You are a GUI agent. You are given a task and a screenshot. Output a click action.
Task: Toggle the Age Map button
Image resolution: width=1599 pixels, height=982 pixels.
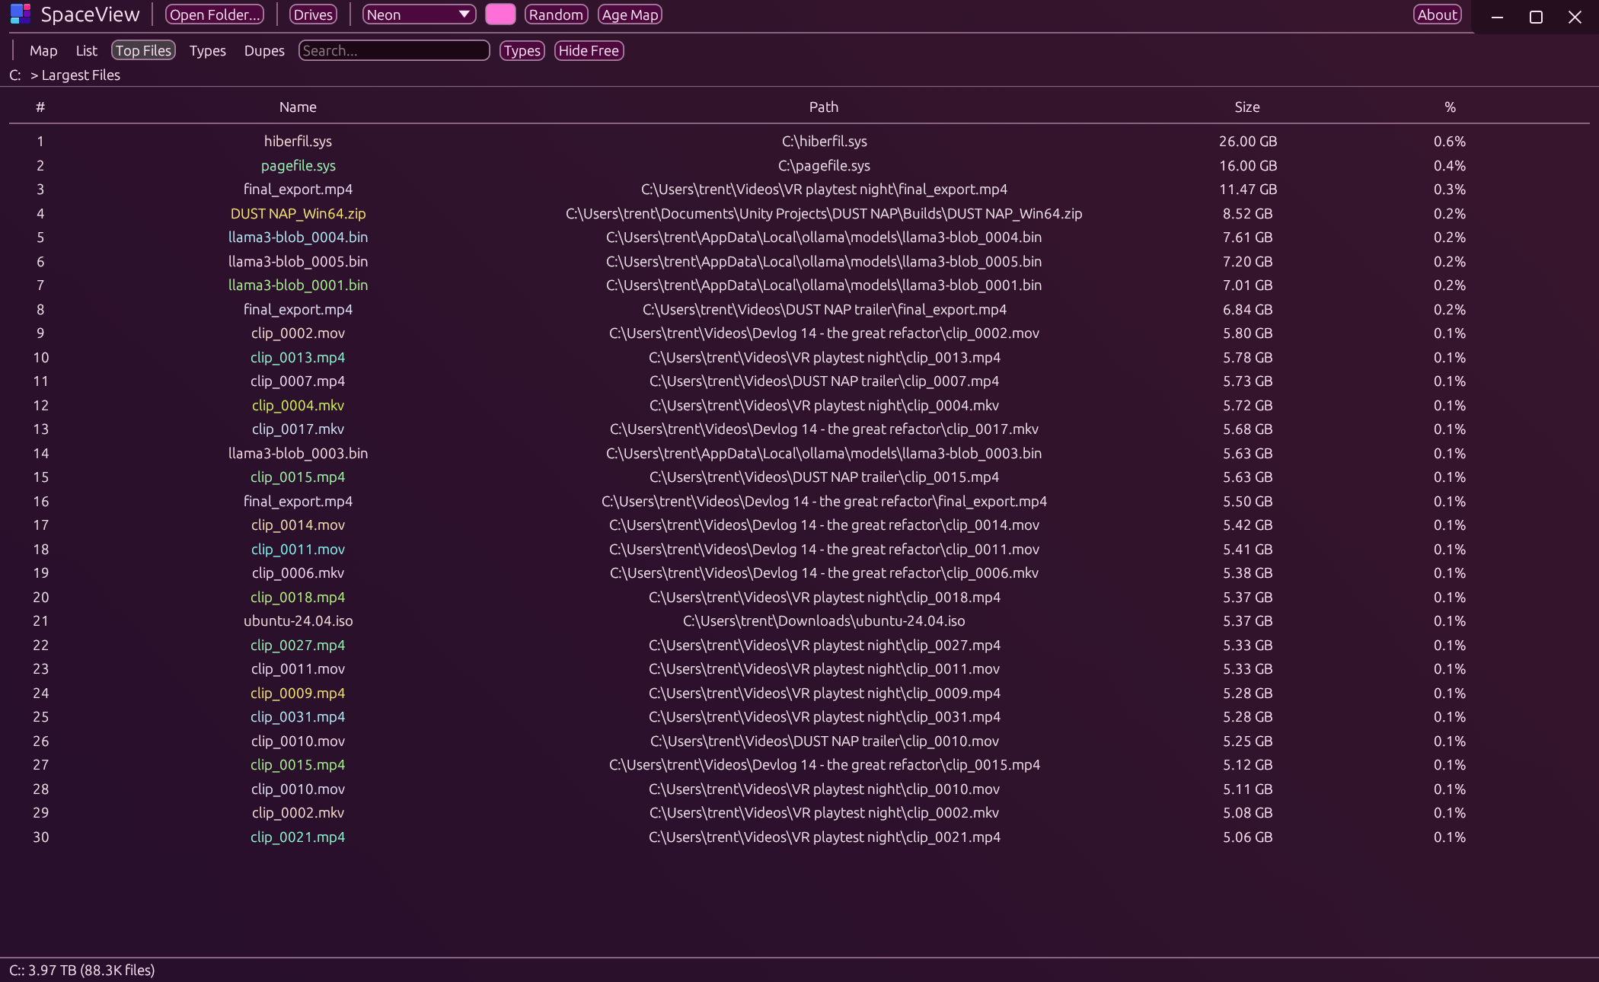pos(630,14)
